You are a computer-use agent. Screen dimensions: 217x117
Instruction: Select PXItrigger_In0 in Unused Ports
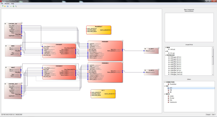click(x=175, y=57)
